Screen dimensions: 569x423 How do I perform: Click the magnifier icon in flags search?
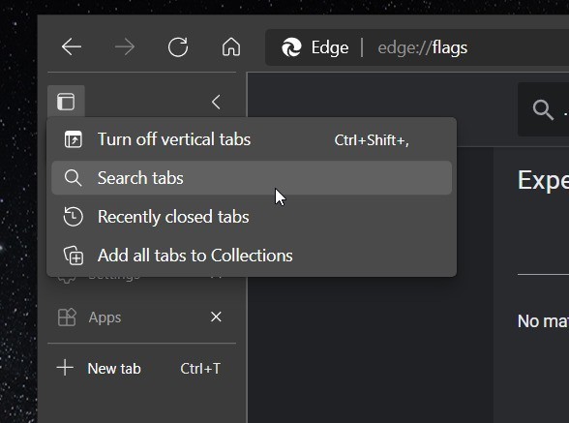click(543, 109)
